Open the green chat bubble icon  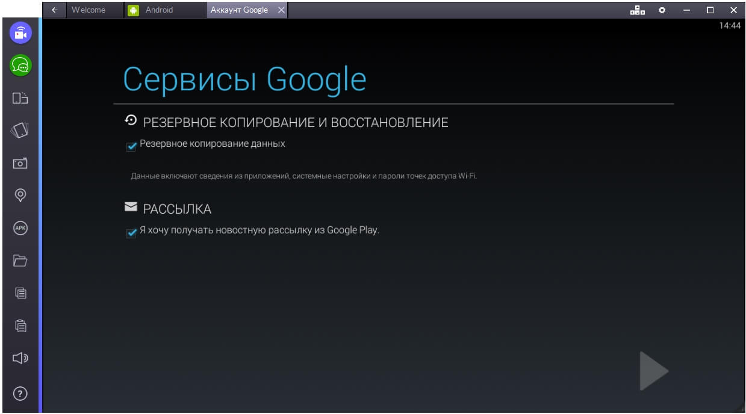pyautogui.click(x=20, y=65)
